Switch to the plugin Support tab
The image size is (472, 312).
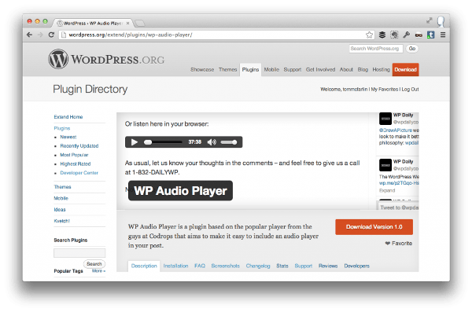(304, 266)
